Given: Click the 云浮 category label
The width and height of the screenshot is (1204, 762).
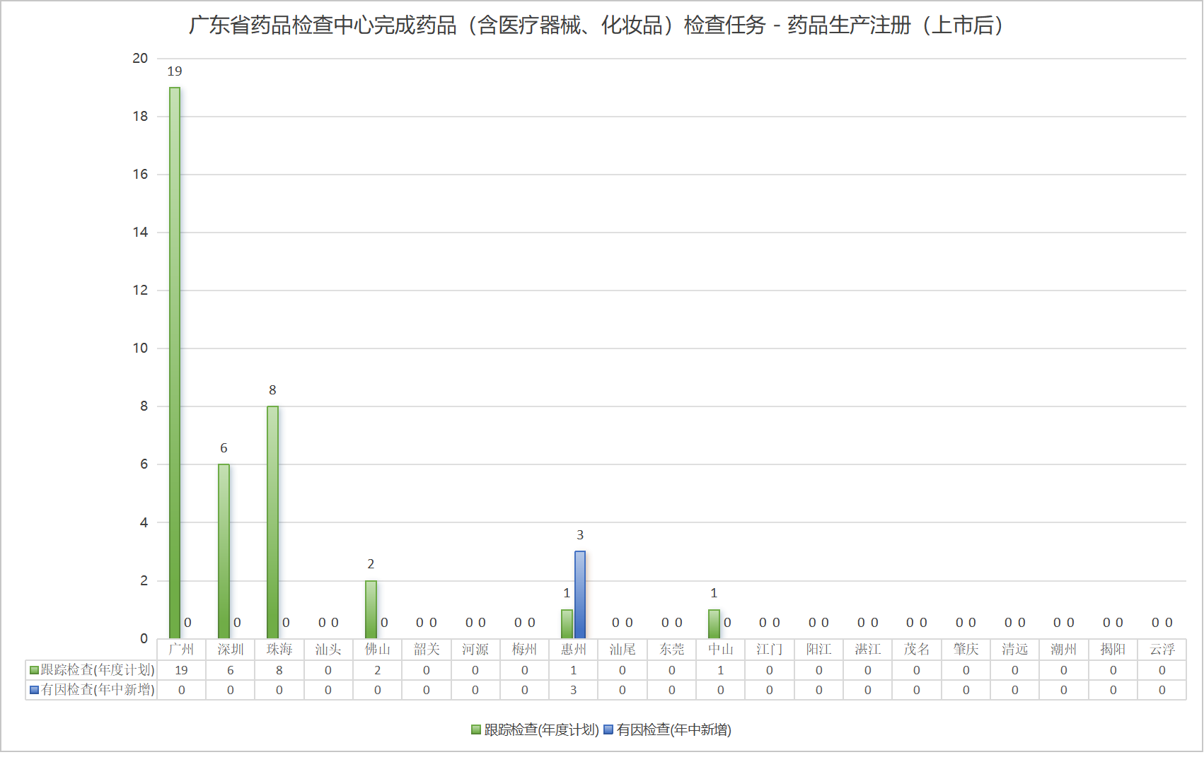Looking at the screenshot, I should point(1162,649).
